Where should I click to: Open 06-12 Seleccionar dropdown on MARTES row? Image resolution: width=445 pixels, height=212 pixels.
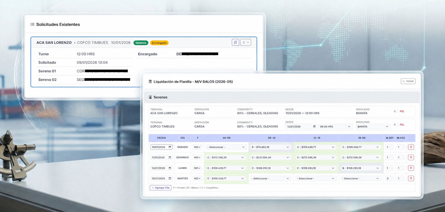(270, 178)
